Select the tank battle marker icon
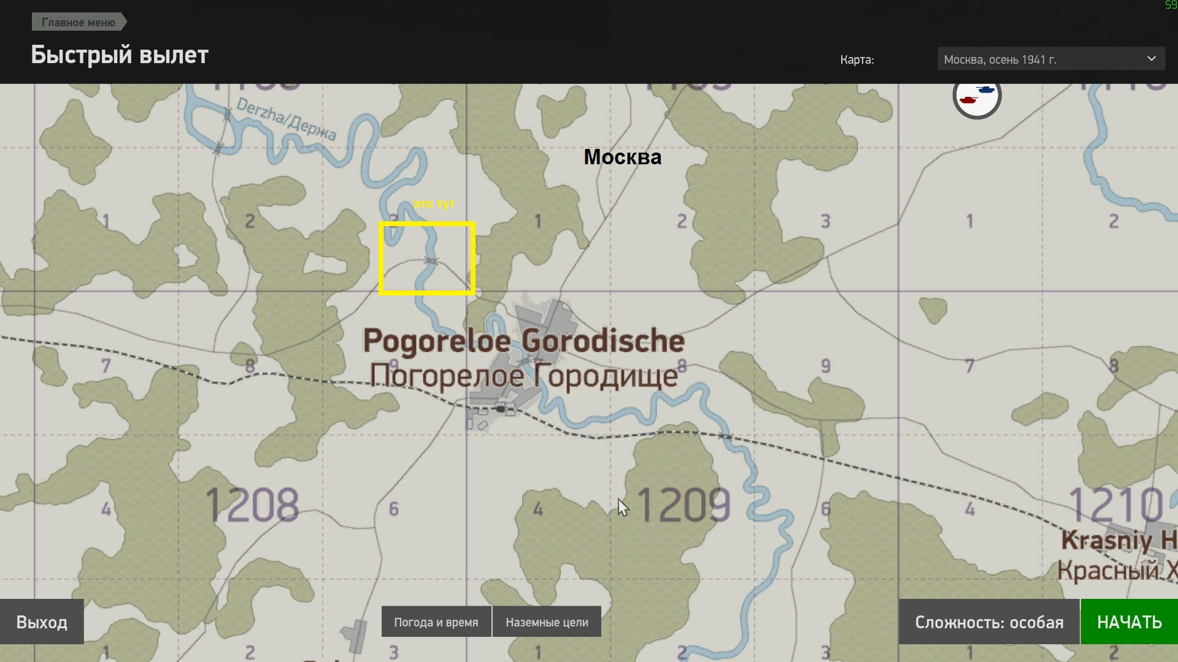The width and height of the screenshot is (1178, 662). click(x=977, y=96)
